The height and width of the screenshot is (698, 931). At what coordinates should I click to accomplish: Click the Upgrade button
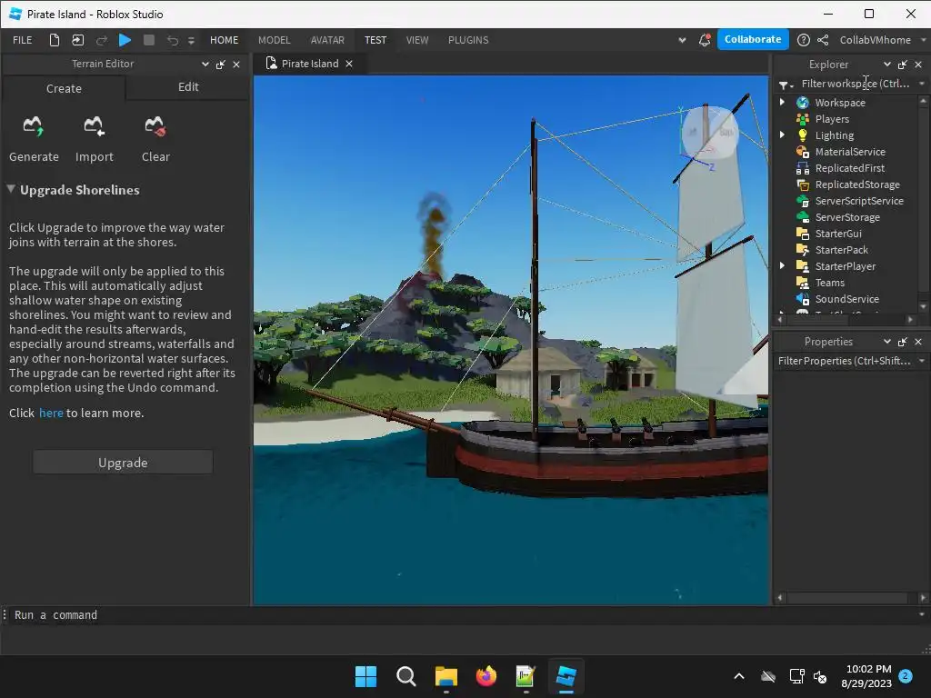(123, 463)
